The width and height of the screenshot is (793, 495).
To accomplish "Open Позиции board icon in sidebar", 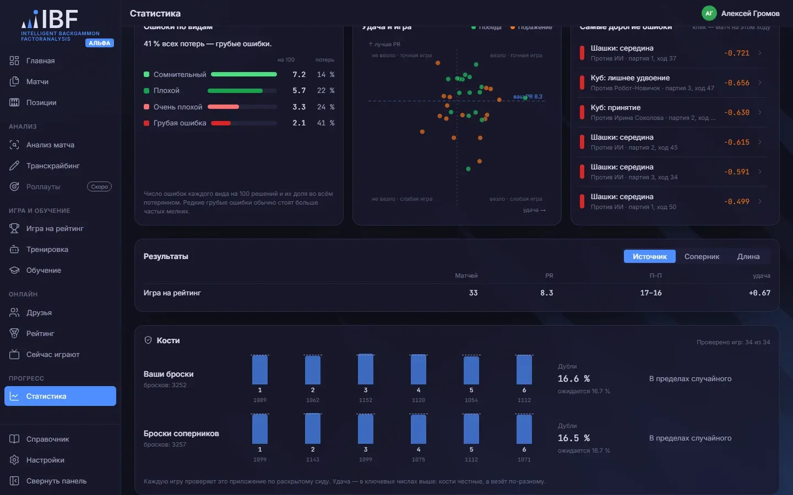I will coord(14,102).
